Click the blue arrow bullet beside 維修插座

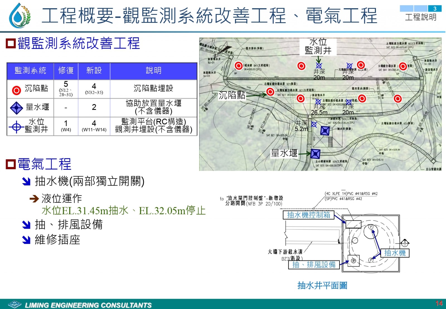(26, 240)
